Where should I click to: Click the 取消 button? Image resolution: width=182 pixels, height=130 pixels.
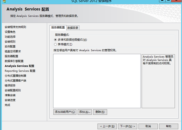(148, 126)
